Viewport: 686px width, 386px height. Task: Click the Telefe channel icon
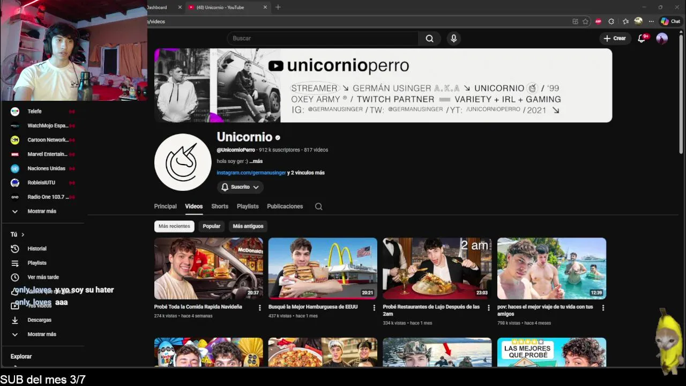click(15, 112)
